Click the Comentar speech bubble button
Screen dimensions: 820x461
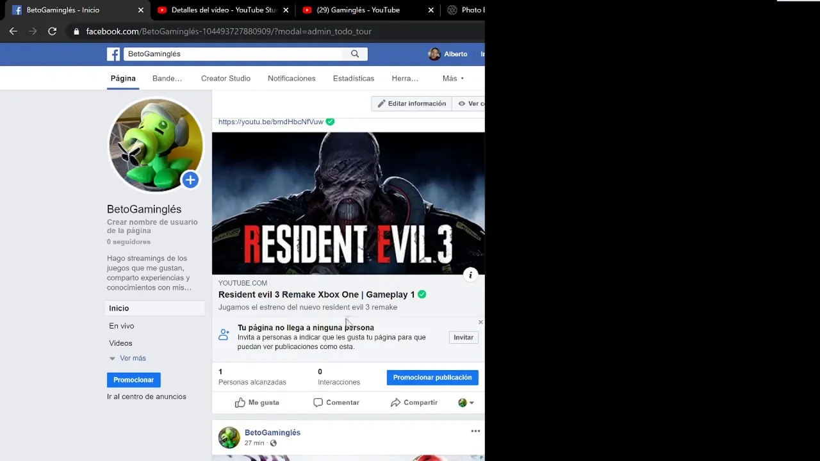pyautogui.click(x=336, y=403)
